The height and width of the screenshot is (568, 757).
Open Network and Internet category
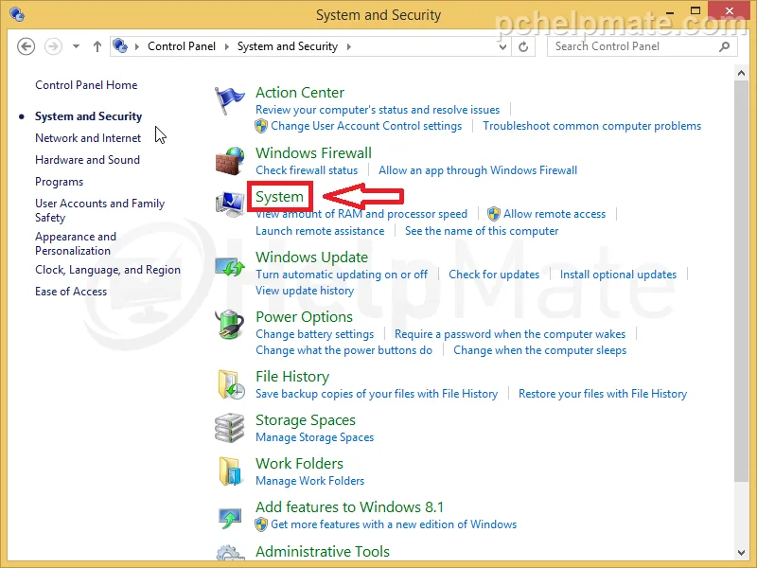pos(88,138)
